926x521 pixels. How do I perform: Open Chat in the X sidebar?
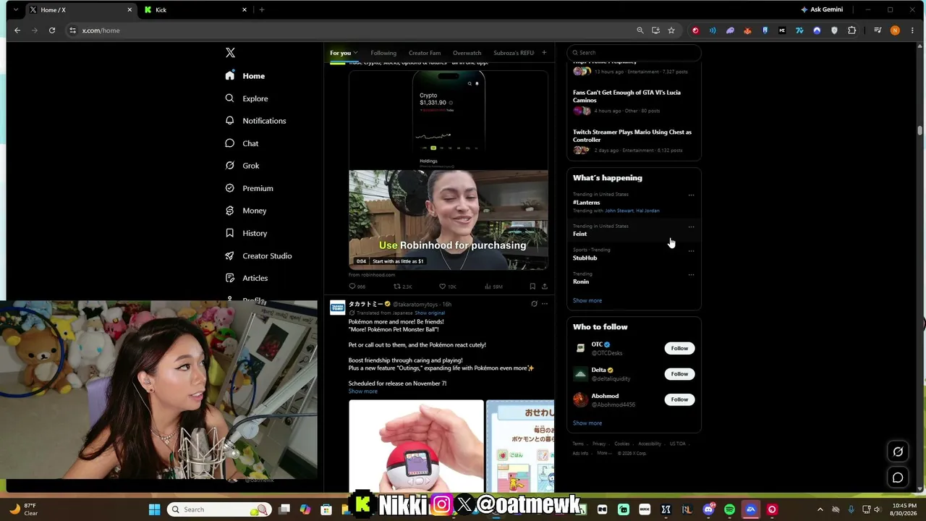242,143
